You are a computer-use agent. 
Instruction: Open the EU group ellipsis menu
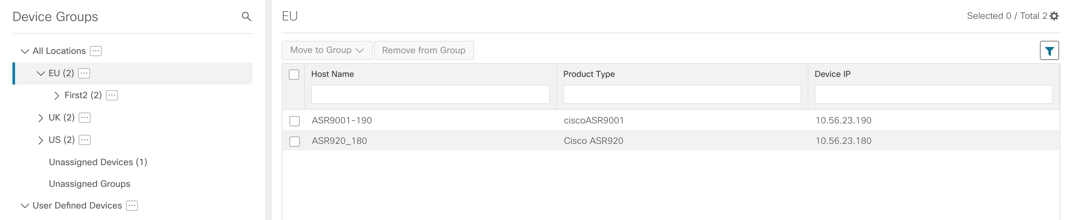coord(84,73)
